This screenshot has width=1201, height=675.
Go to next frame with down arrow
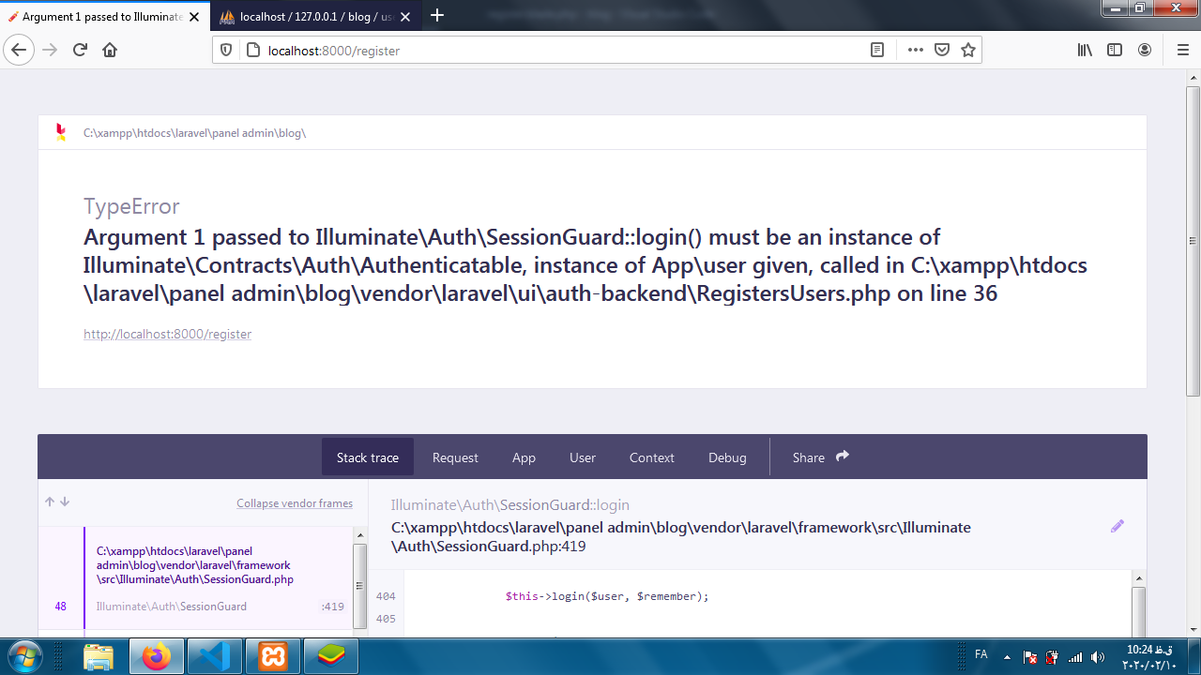click(65, 502)
